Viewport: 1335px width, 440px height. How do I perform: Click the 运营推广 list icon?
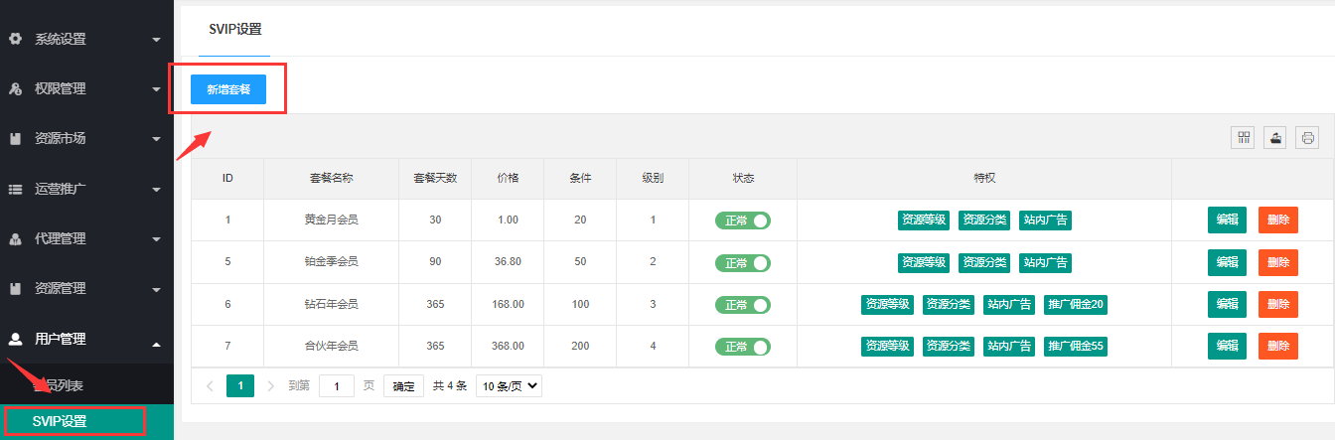15,189
